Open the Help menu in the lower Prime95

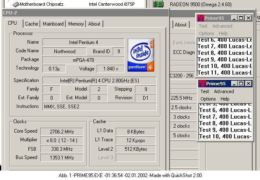tap(225, 99)
